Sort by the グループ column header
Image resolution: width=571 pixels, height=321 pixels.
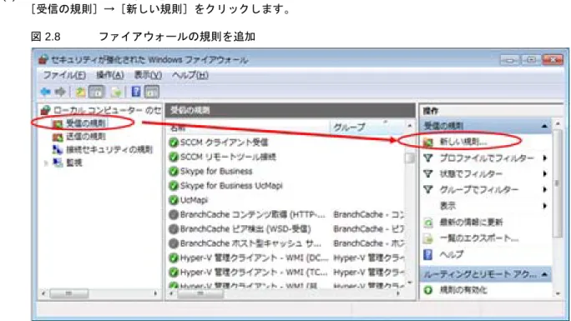tap(366, 128)
